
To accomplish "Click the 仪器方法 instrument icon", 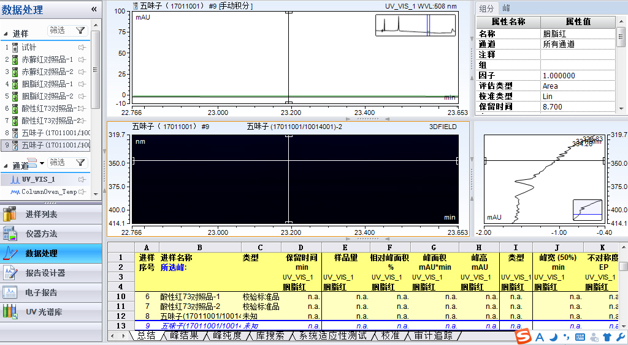I will (10, 234).
